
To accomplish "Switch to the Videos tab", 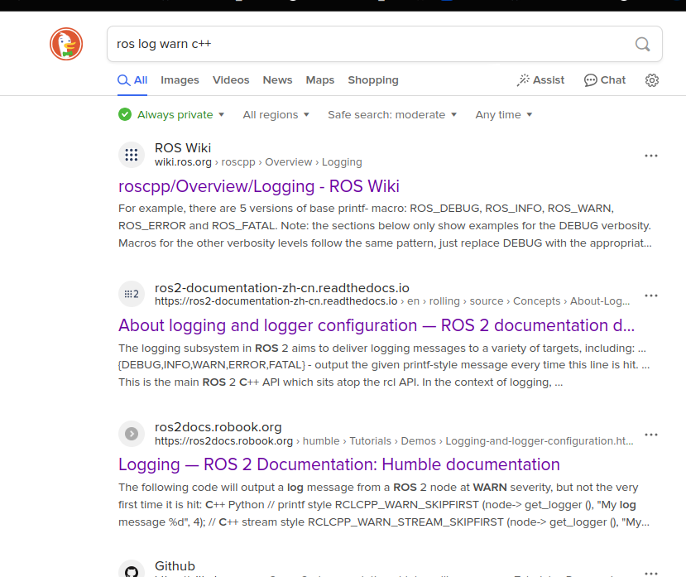I will 231,80.
